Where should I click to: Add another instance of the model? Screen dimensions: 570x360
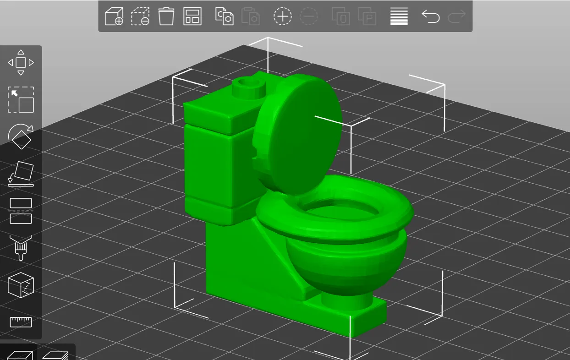pos(283,16)
